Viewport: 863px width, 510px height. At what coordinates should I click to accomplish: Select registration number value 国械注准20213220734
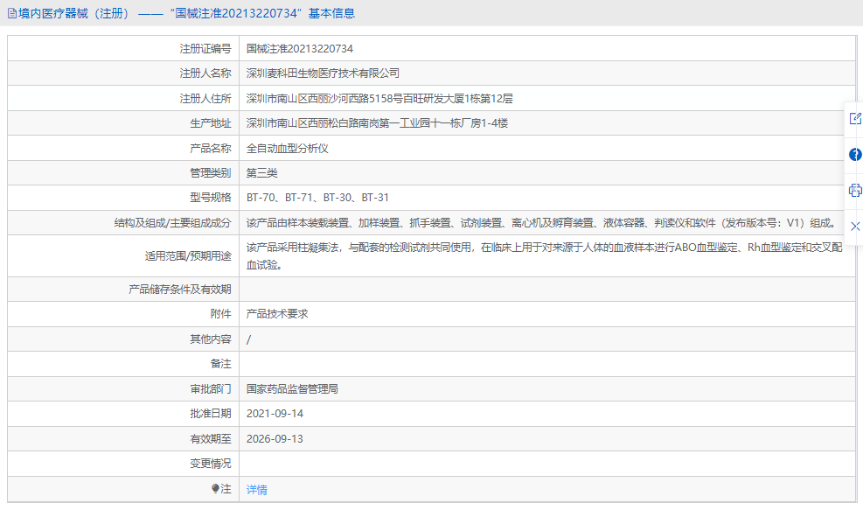[299, 48]
